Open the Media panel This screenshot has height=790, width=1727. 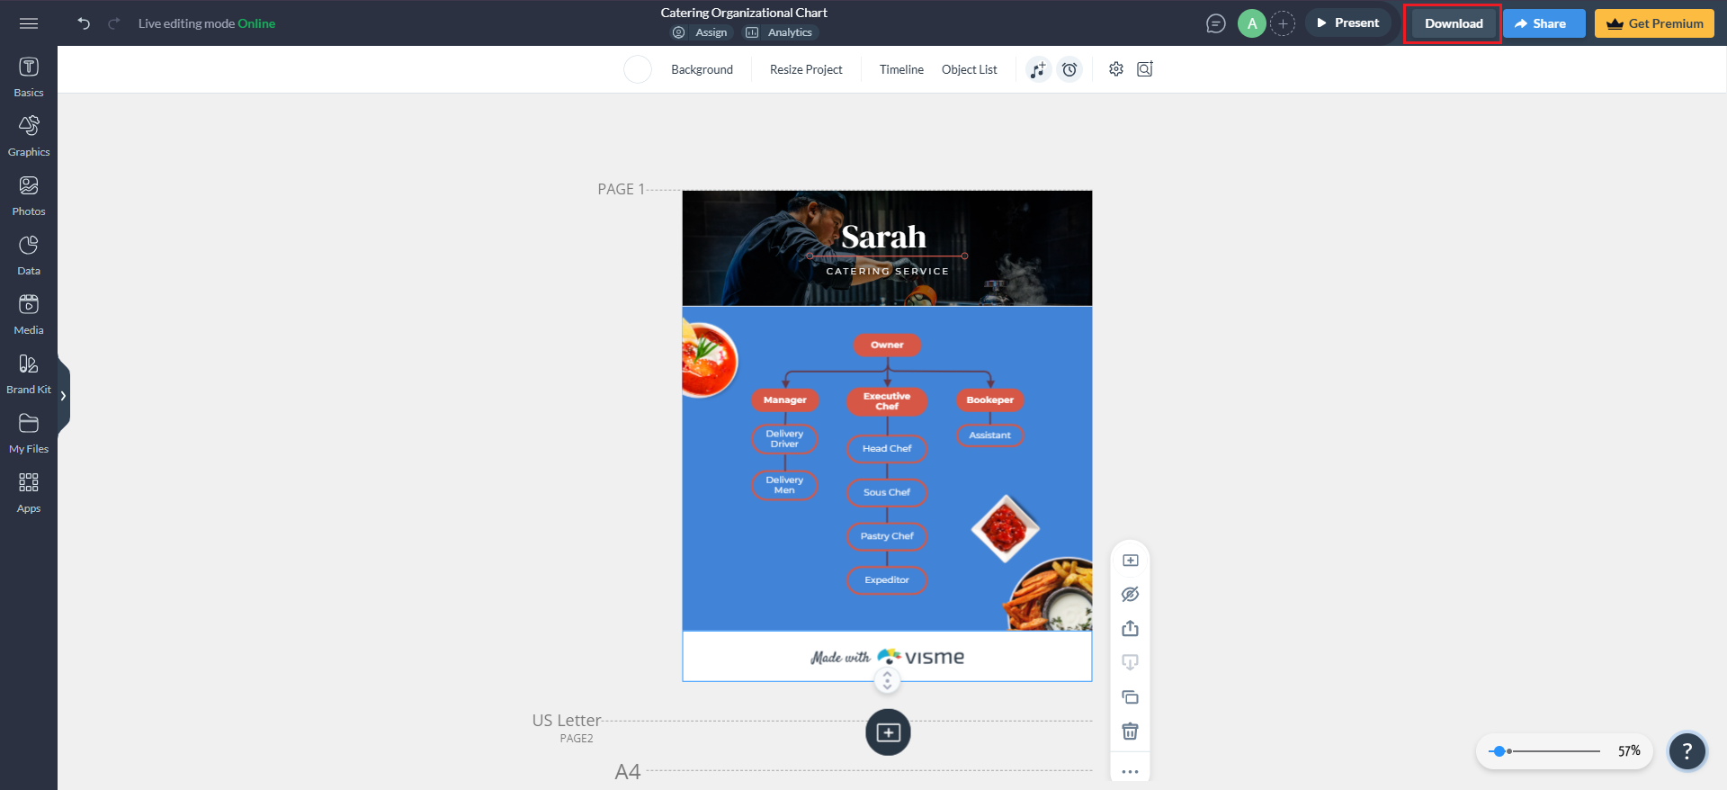[x=29, y=314]
